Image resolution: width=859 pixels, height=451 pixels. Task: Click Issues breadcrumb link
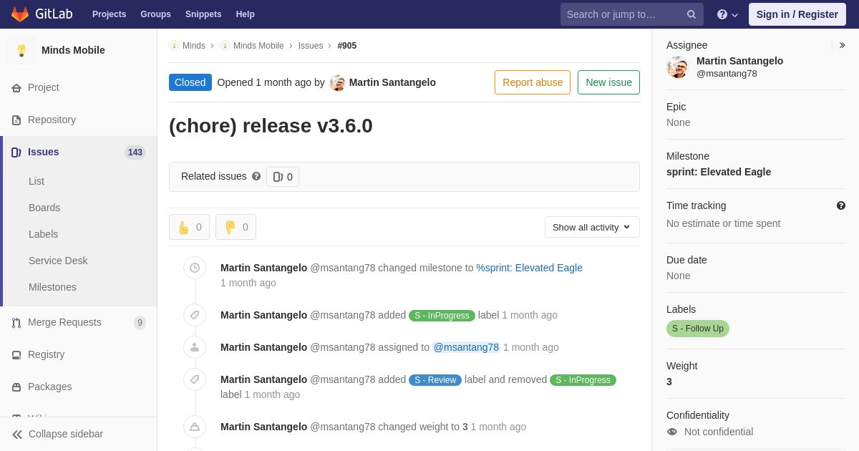coord(311,46)
